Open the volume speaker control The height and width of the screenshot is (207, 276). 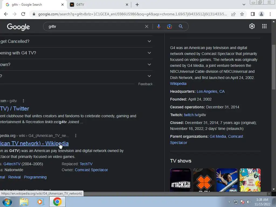[x=249, y=202]
